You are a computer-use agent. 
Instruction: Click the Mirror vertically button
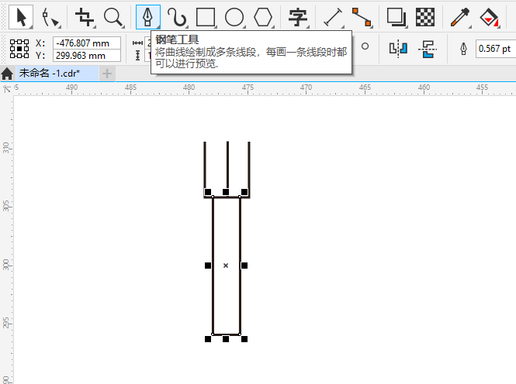[x=427, y=49]
